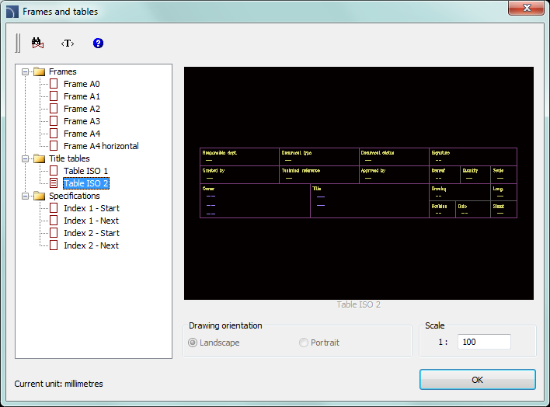Click the page icon beside Frame A1
Image resolution: width=550 pixels, height=407 pixels.
(x=54, y=96)
